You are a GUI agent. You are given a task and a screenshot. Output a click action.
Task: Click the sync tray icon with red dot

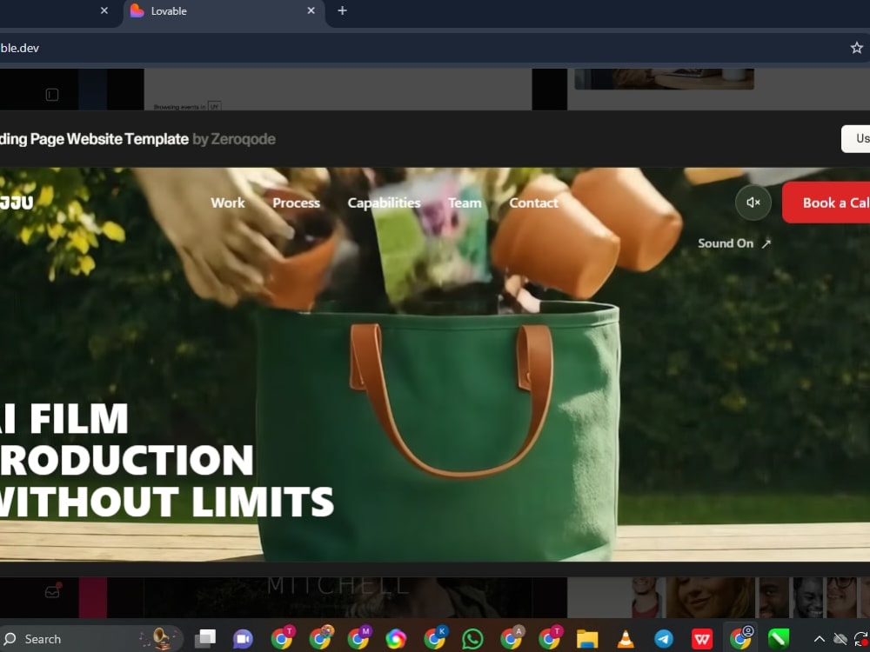(861, 639)
